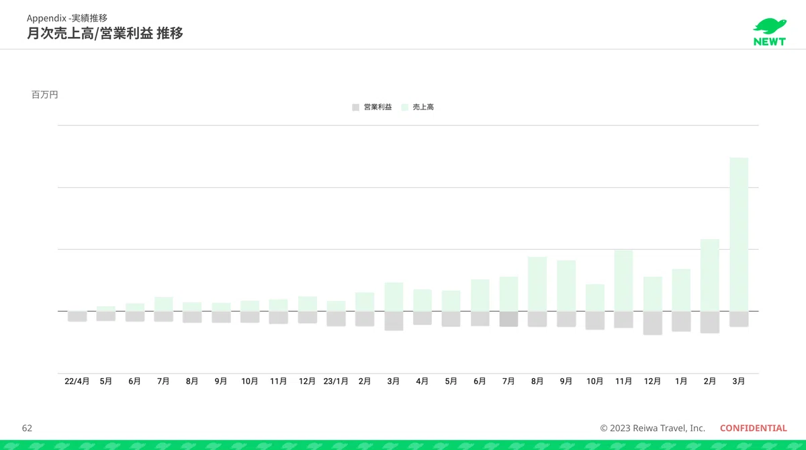This screenshot has width=806, height=450.
Task: Click the 22/4月 axis label
Action: pos(77,381)
